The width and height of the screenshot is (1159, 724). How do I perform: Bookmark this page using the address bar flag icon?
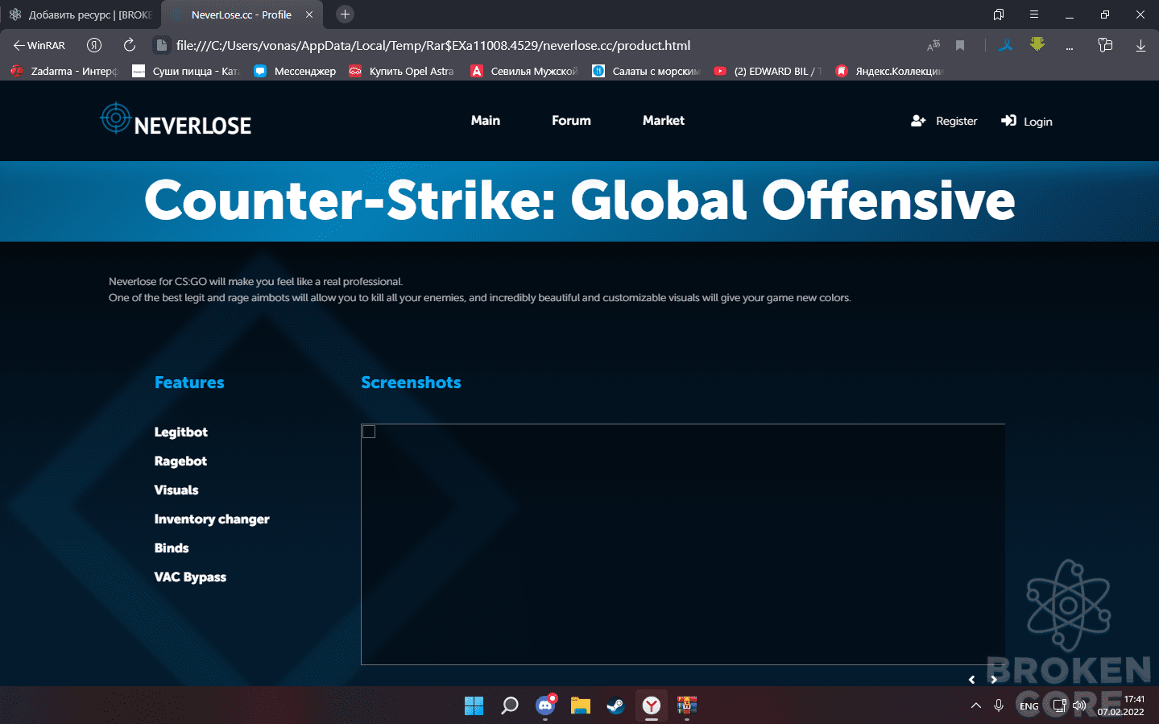coord(960,45)
